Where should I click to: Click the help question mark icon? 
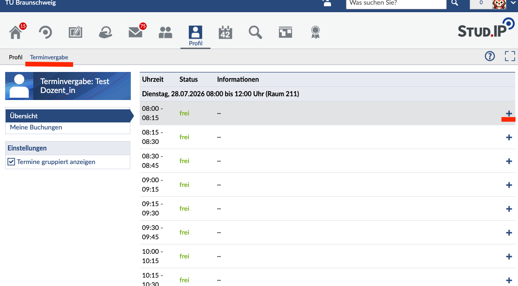490,57
